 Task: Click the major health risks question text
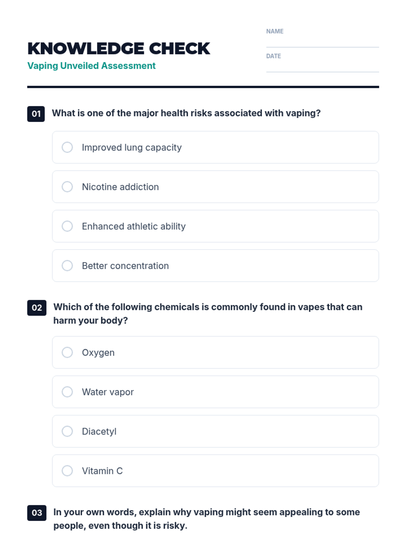pos(186,113)
